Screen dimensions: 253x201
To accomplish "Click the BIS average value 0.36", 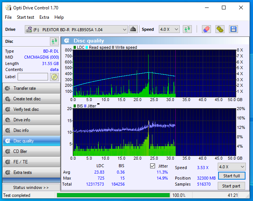I will pyautogui.click(x=121, y=172).
